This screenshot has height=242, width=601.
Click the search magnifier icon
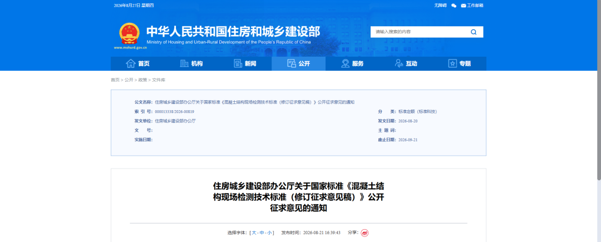pyautogui.click(x=474, y=32)
